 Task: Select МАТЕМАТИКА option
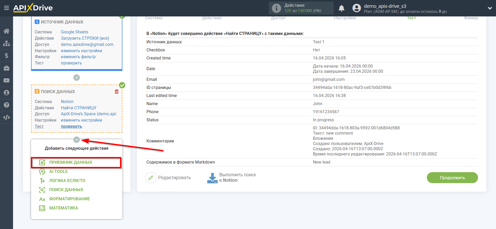tap(64, 208)
